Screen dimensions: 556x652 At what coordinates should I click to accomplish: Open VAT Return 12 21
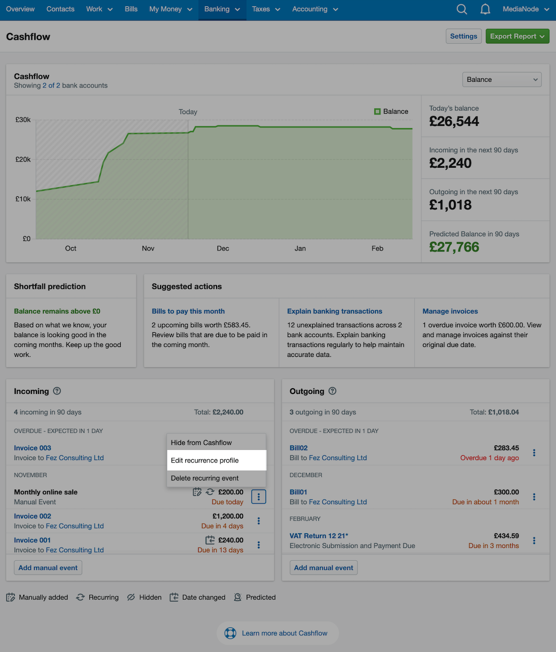(319, 536)
